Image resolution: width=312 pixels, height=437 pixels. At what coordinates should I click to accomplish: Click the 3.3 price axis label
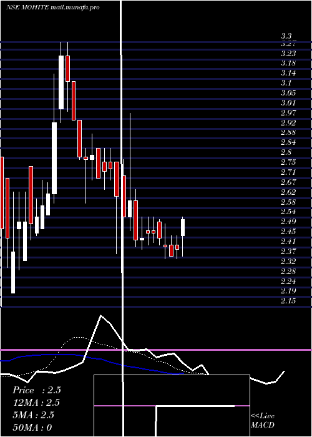tap(286, 36)
